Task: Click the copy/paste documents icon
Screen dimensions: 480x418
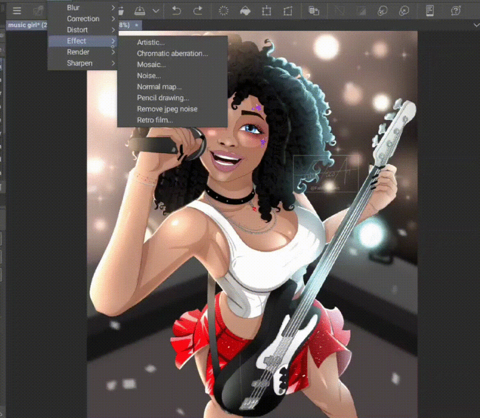Action: pos(314,11)
